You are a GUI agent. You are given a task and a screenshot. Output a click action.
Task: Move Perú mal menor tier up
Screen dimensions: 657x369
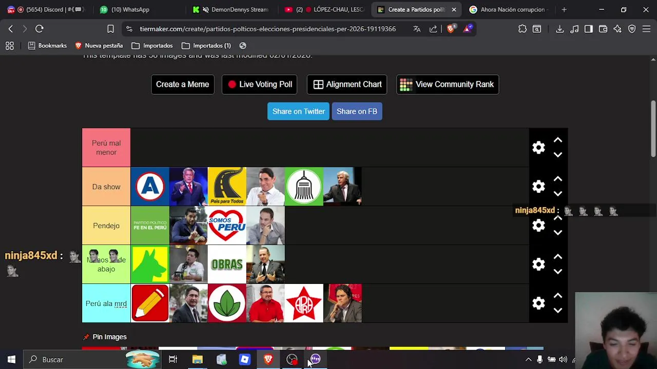pos(558,140)
